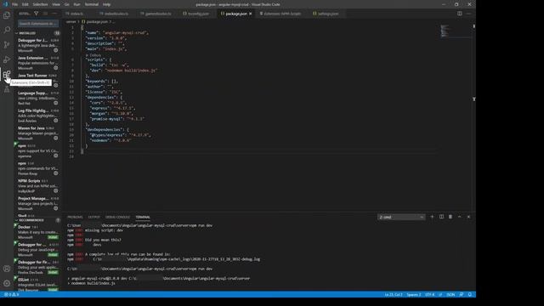This screenshot has width=544, height=306.
Task: Kill the terminal with trash icon
Action: (450, 217)
